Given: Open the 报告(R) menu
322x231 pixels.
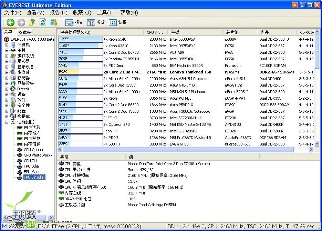Looking at the screenshot, I should click(x=59, y=13).
